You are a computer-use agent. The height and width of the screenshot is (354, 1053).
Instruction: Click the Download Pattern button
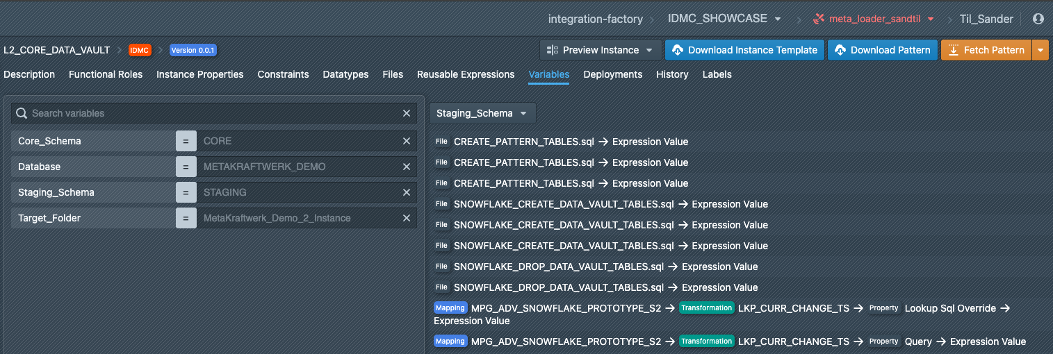coord(882,50)
